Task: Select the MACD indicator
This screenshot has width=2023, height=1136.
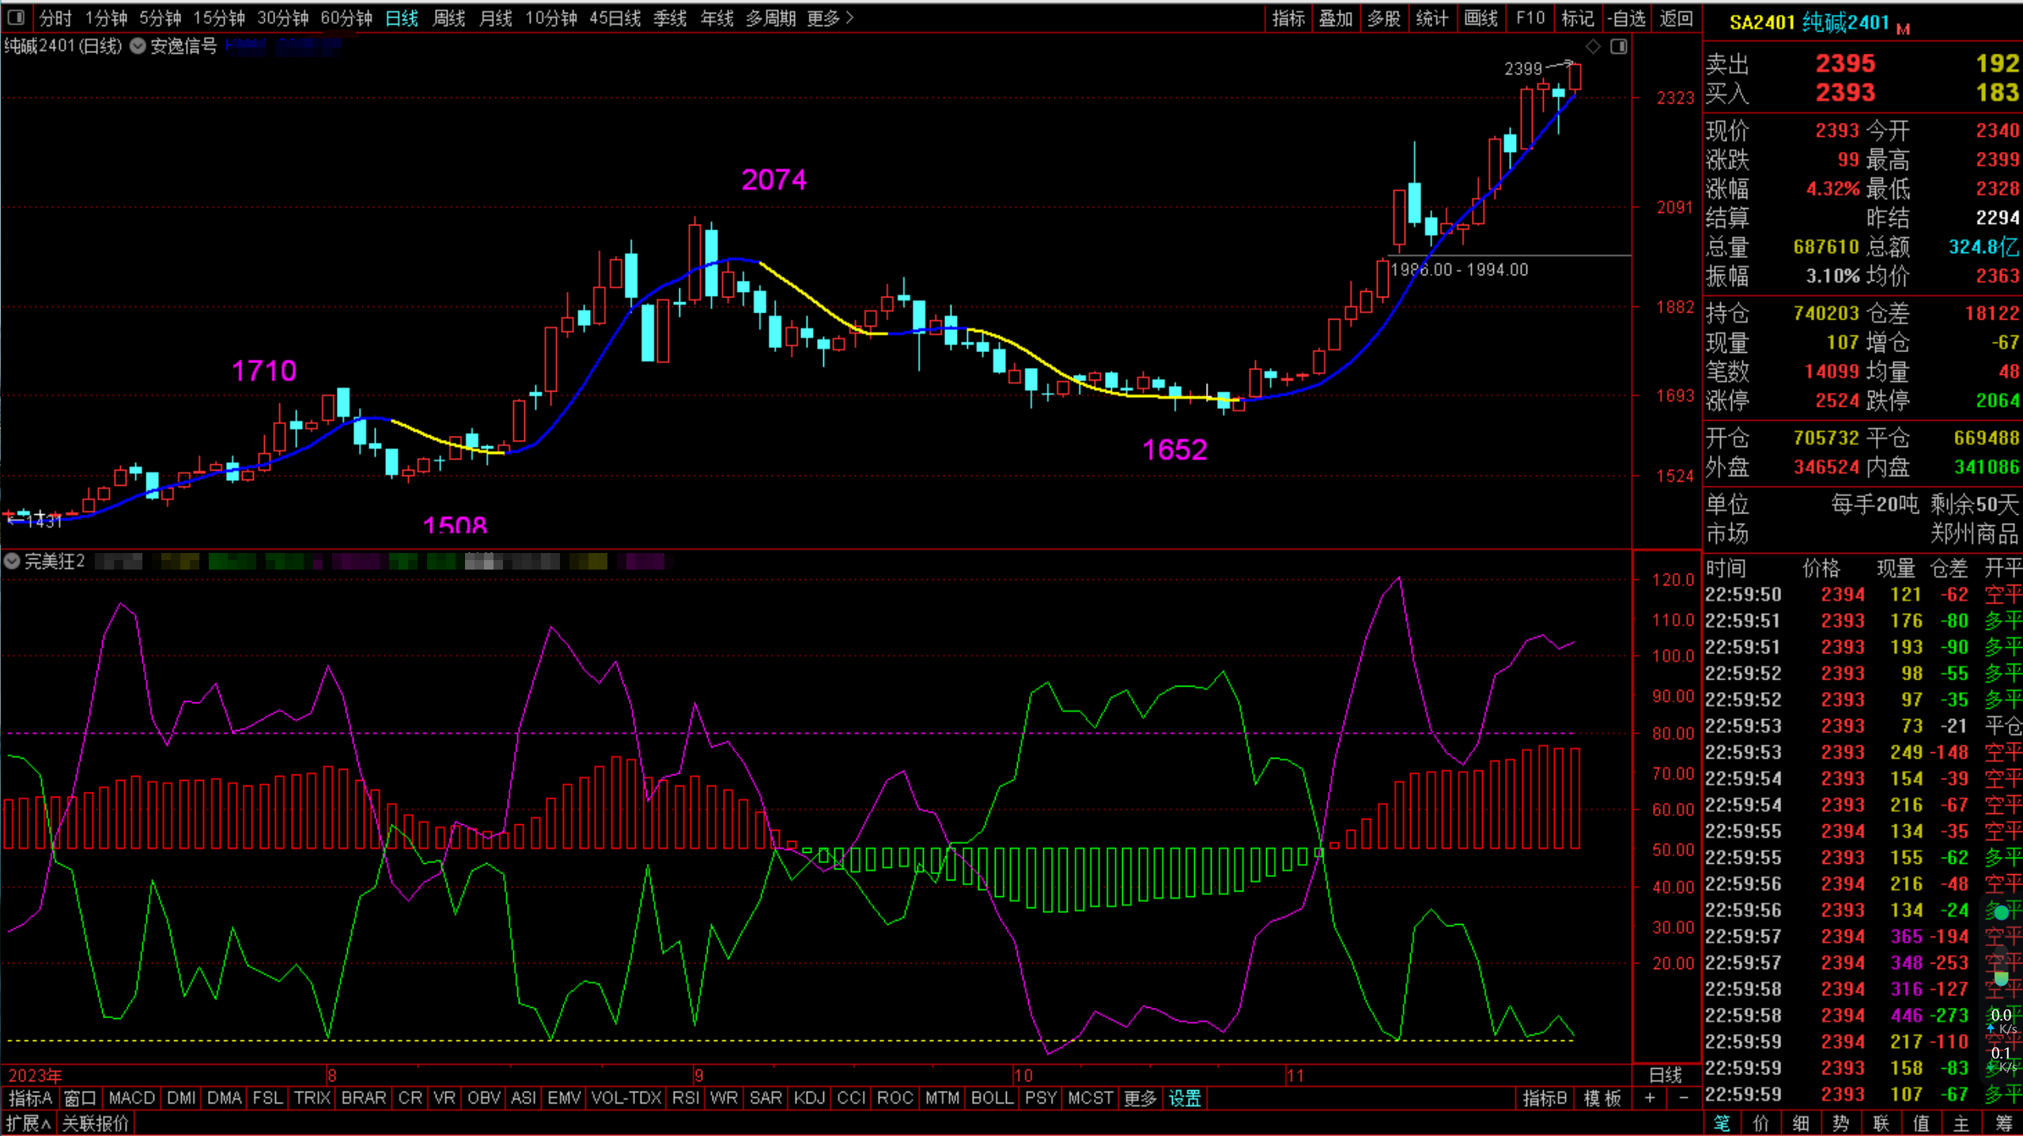Action: [x=131, y=1098]
